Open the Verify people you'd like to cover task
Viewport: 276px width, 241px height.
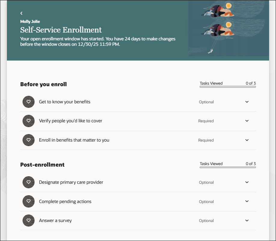70,121
